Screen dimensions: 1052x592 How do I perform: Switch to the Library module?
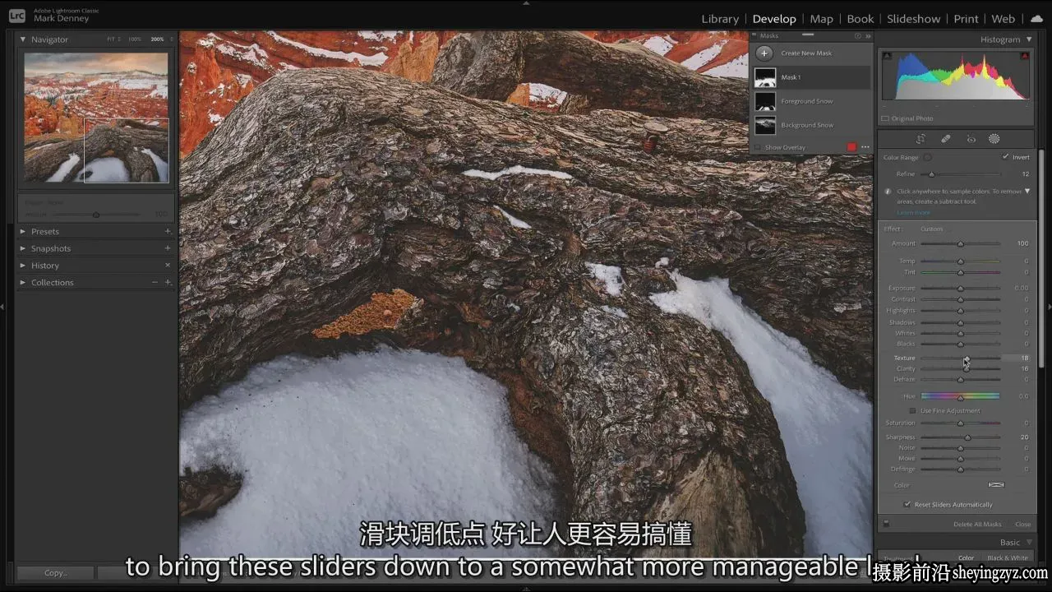click(720, 18)
